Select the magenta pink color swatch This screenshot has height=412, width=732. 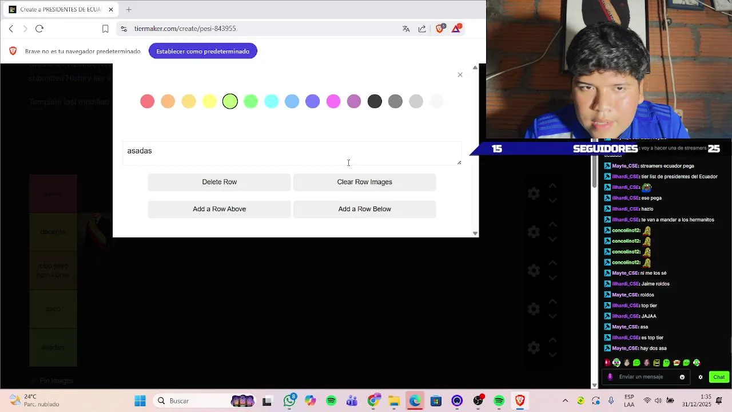[x=333, y=101]
